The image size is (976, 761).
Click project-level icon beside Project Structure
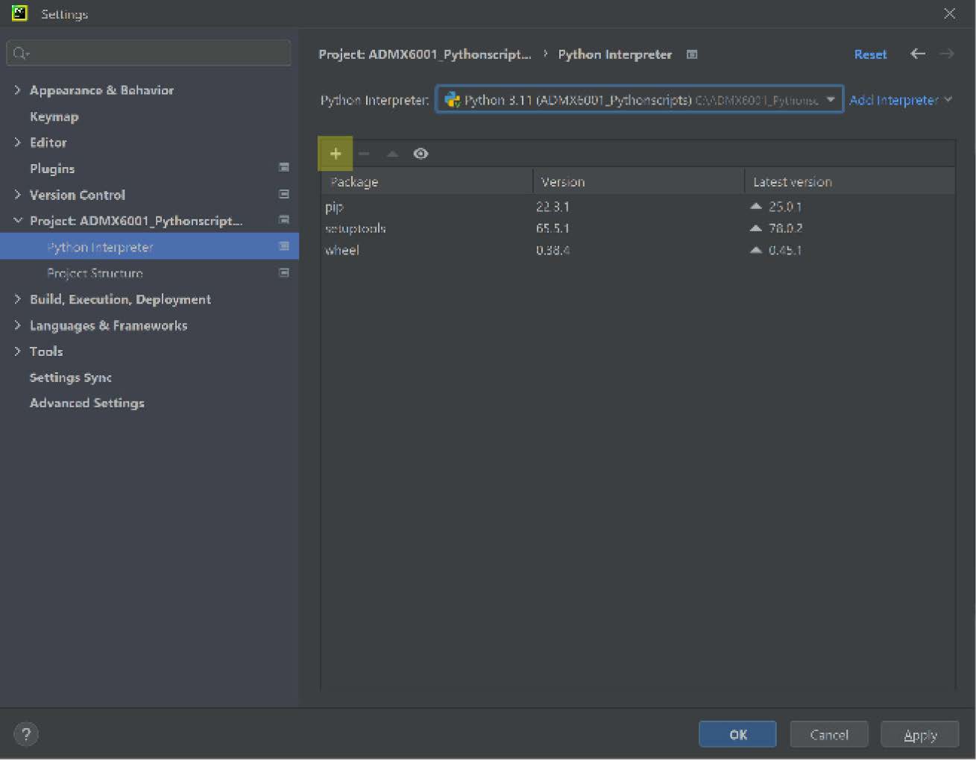point(284,273)
